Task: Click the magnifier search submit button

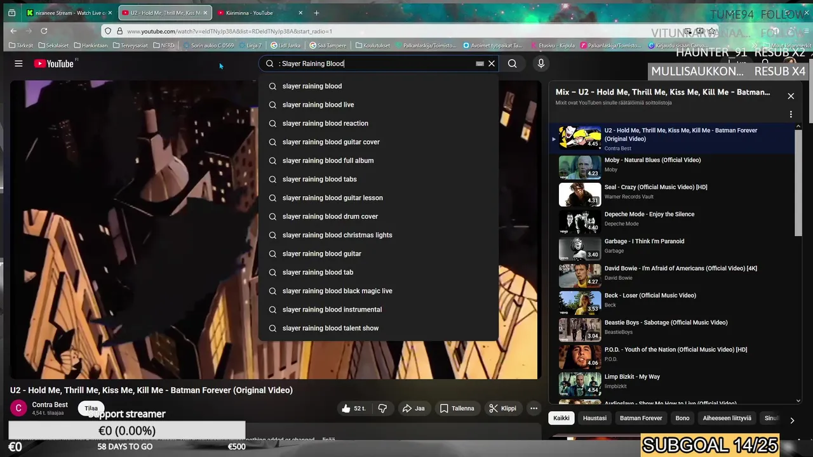Action: pyautogui.click(x=512, y=63)
